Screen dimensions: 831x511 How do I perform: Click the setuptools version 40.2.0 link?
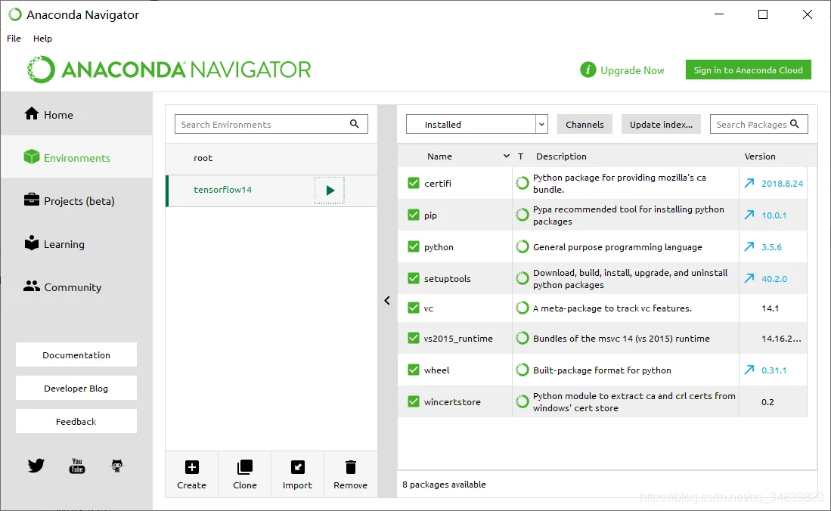tap(774, 279)
